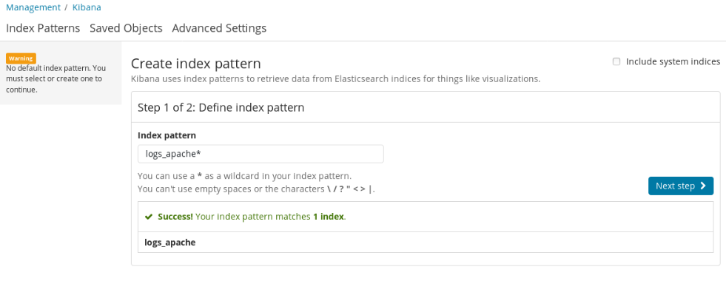Click the orange Warning badge
Image resolution: width=726 pixels, height=298 pixels.
(x=21, y=58)
